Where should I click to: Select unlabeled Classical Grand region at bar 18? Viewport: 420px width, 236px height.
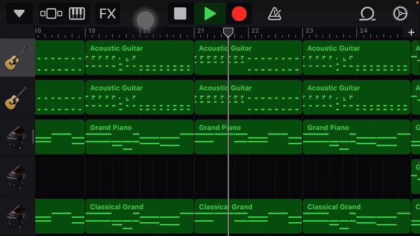click(x=60, y=216)
